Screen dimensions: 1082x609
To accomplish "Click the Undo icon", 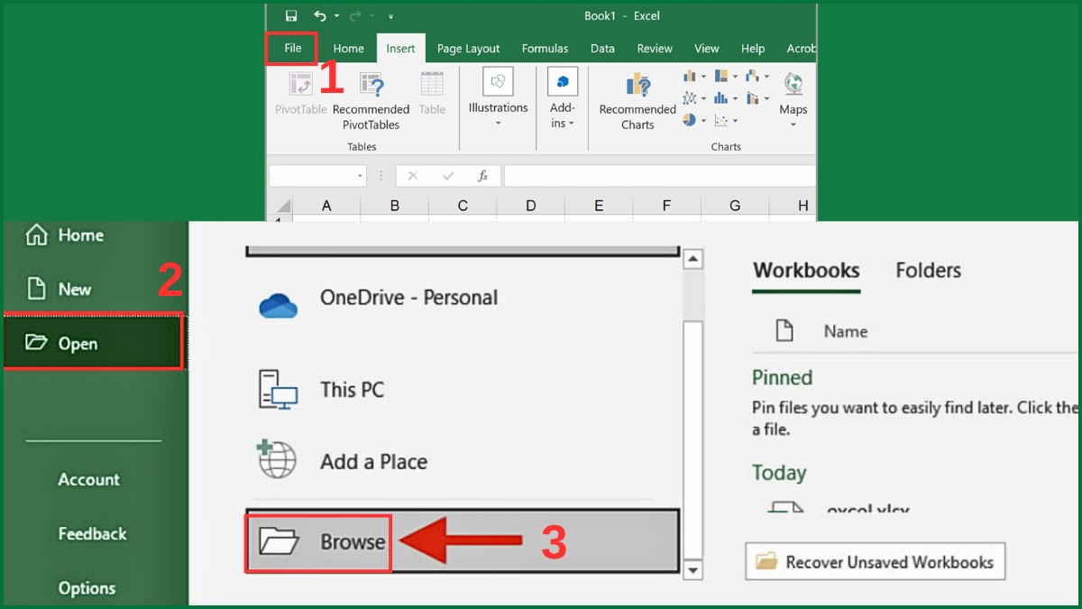I will (x=321, y=15).
